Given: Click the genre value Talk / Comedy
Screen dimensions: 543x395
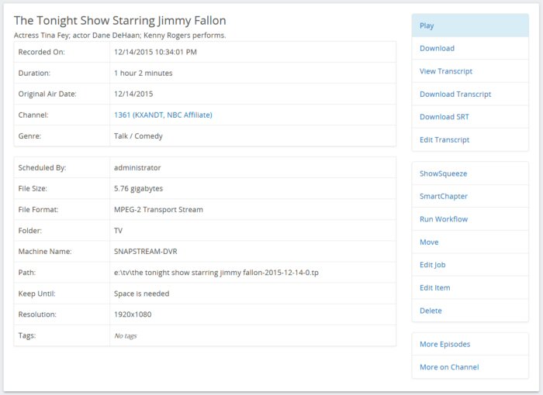Looking at the screenshot, I should (x=138, y=136).
